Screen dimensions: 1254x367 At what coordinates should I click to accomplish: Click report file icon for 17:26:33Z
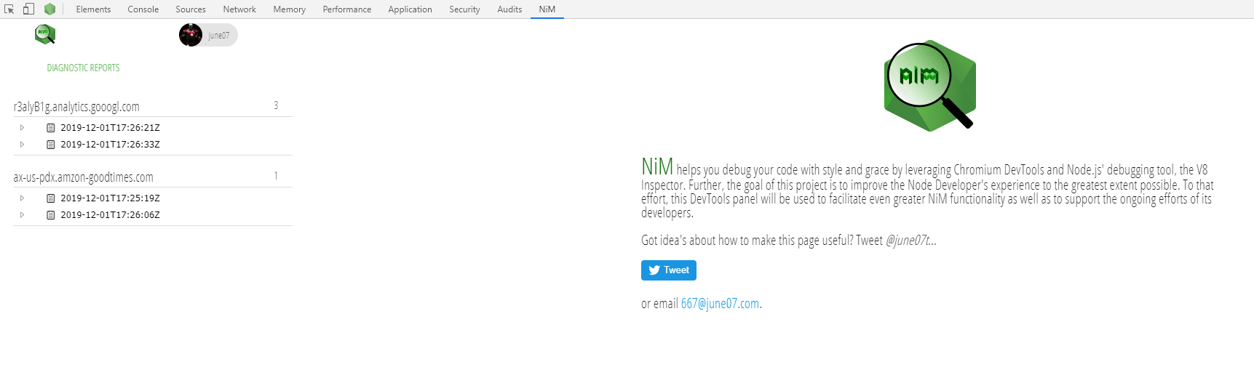coord(51,145)
